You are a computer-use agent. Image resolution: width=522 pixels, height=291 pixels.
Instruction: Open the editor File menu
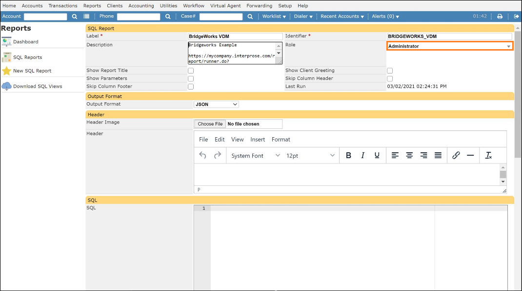pyautogui.click(x=203, y=140)
